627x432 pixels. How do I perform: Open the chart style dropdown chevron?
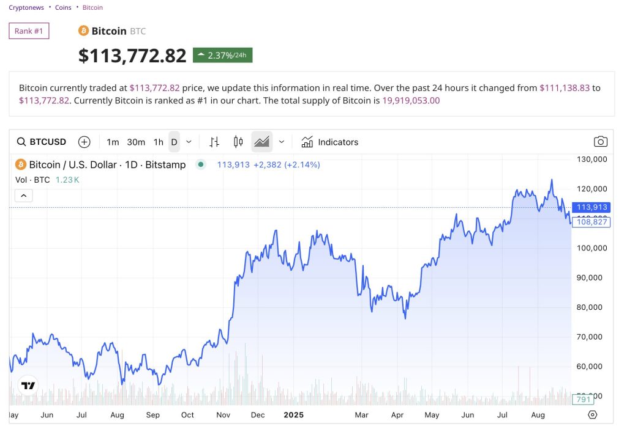(282, 142)
